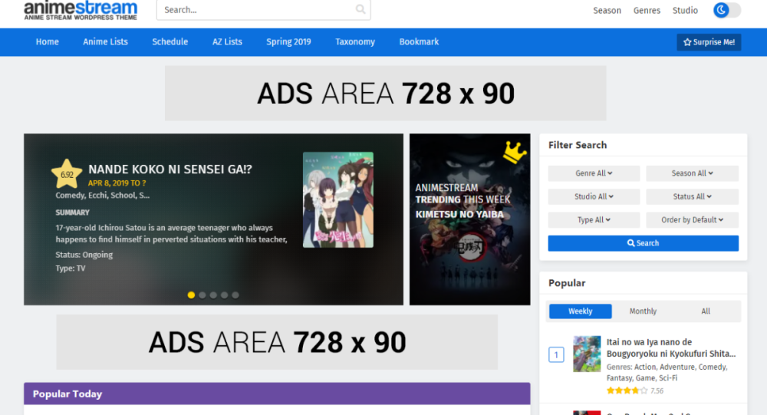
Task: Open Nande Koko ni Sensei ga cover thumbnail
Action: click(x=337, y=199)
